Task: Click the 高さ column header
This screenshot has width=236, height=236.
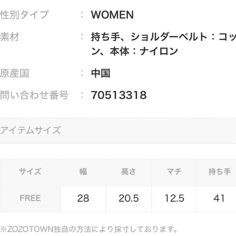Action: point(128,172)
